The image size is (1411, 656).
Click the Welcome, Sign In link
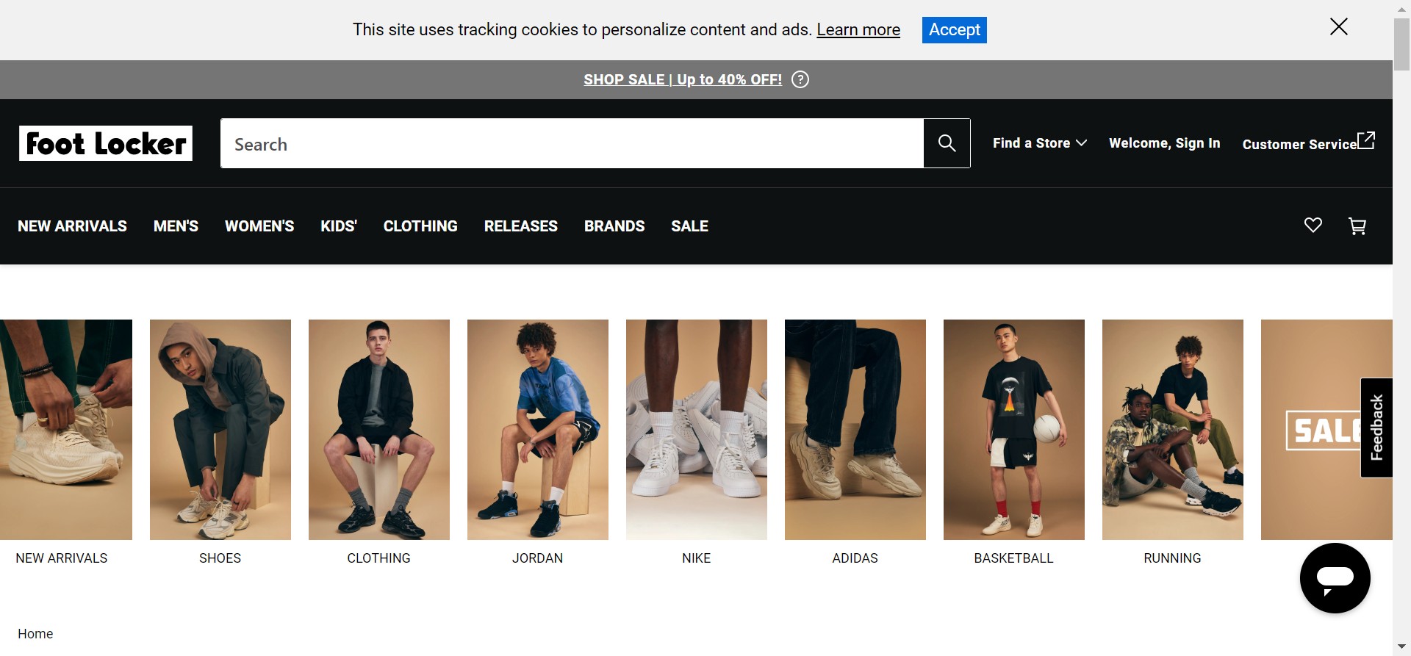pos(1164,143)
